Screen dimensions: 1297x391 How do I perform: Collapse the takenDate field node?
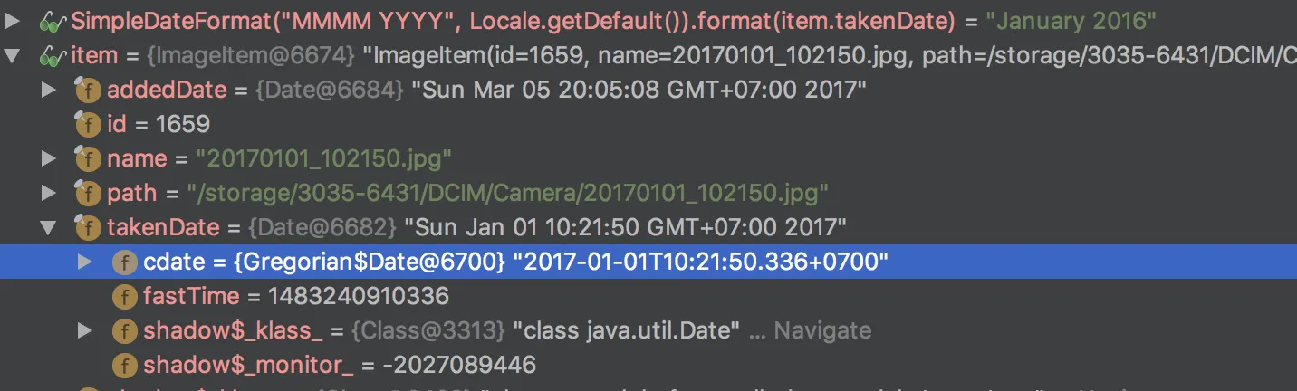point(49,227)
